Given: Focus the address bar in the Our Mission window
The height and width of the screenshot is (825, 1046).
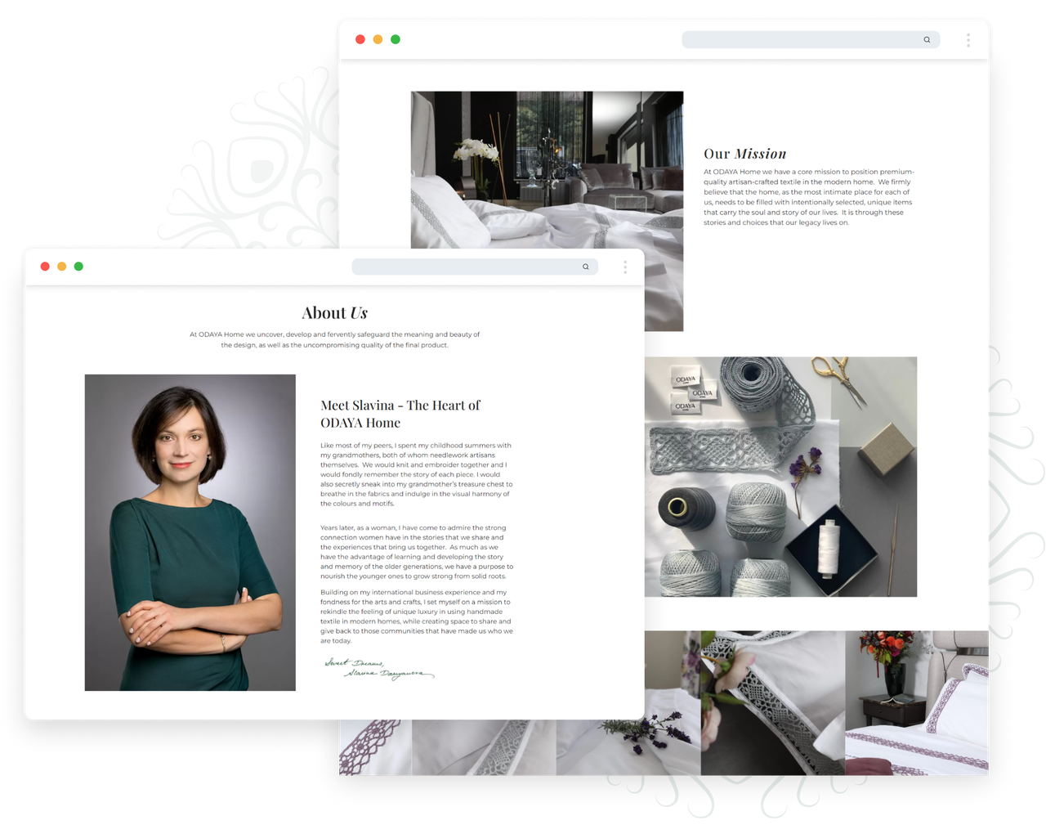Looking at the screenshot, I should (811, 39).
